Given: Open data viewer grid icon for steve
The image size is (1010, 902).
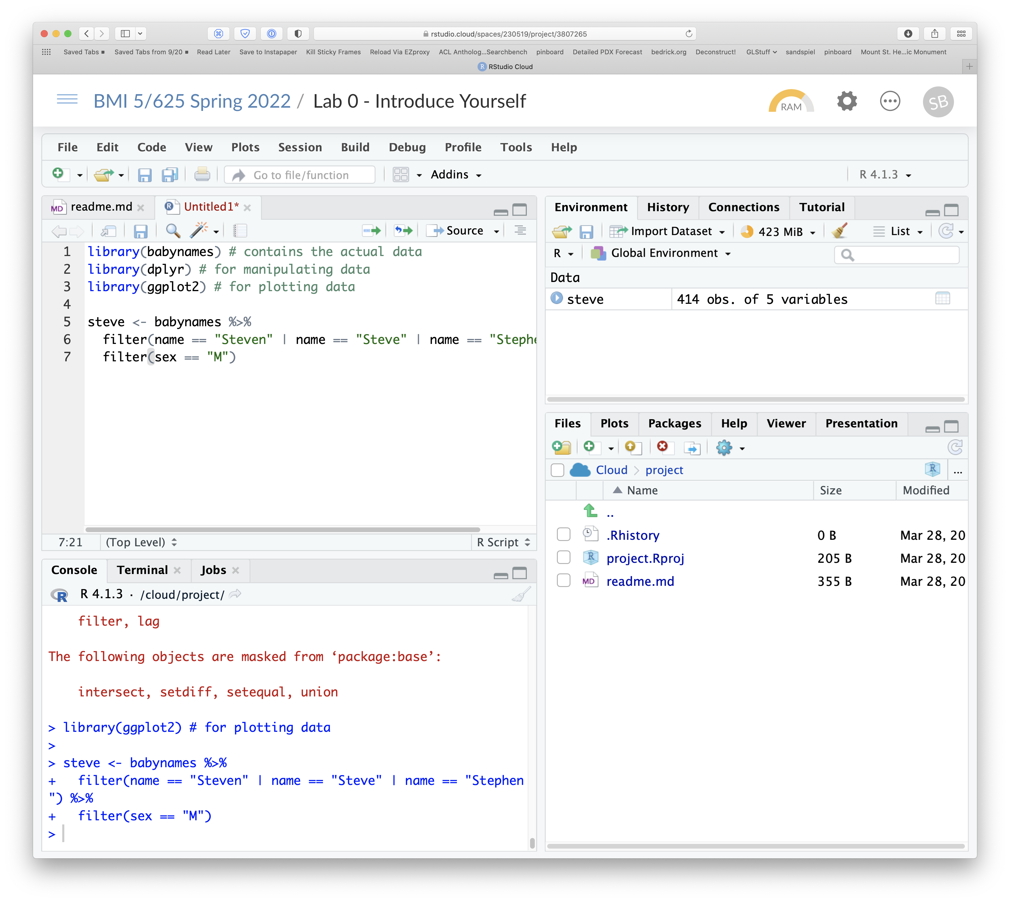Looking at the screenshot, I should 942,298.
